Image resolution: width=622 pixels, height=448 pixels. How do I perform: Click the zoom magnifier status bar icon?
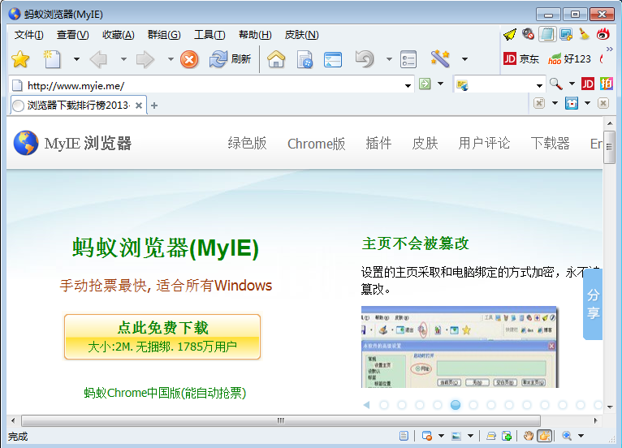(x=567, y=436)
